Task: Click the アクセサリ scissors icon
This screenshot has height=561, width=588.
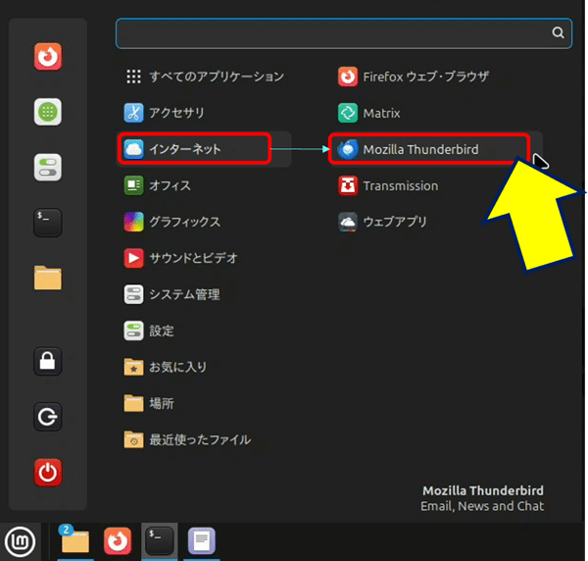Action: pyautogui.click(x=133, y=113)
